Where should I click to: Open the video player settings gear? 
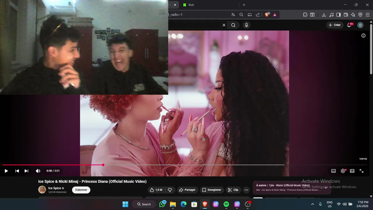click(x=343, y=171)
